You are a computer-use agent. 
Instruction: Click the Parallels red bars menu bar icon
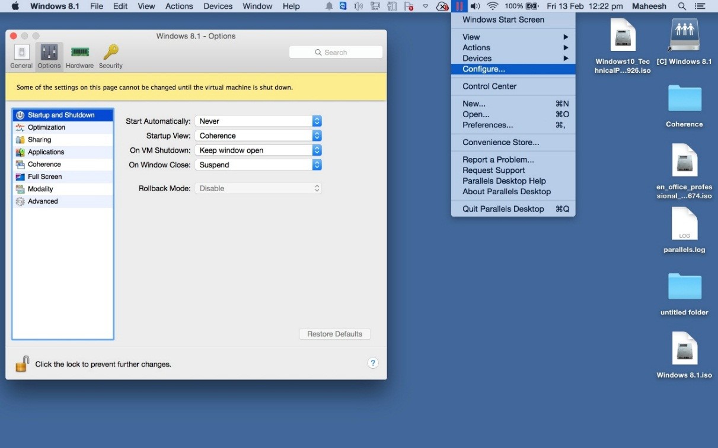[x=459, y=7]
